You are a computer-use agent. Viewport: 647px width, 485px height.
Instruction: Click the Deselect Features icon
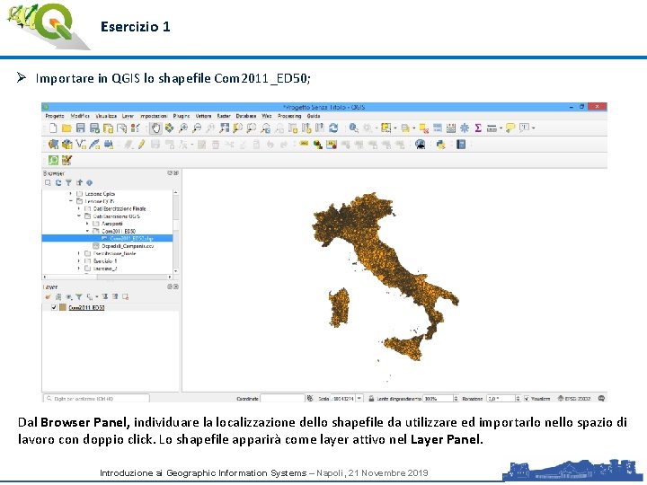pos(424,128)
